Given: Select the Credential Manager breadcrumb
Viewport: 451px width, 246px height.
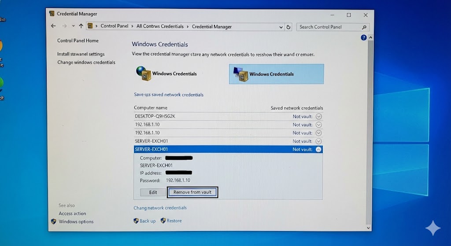Looking at the screenshot, I should [x=212, y=26].
